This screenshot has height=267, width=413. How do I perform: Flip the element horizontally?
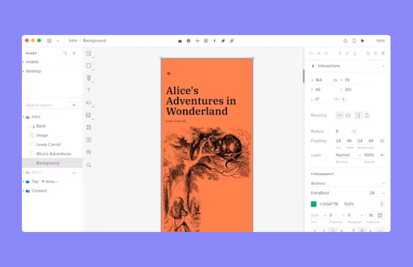click(x=336, y=100)
